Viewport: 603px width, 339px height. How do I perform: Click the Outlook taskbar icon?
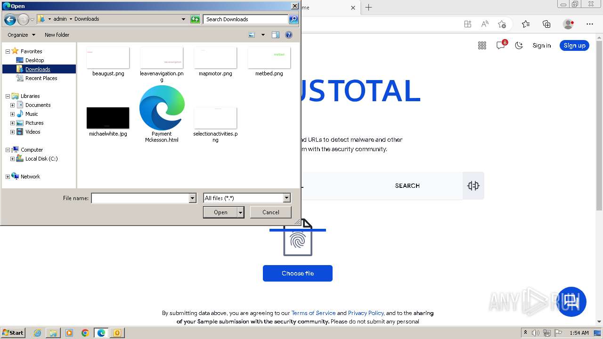pos(117,333)
